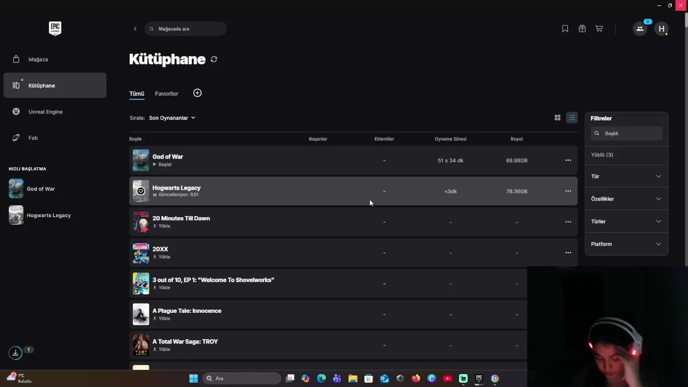
Task: Expand the Tür filter section
Action: click(x=626, y=176)
